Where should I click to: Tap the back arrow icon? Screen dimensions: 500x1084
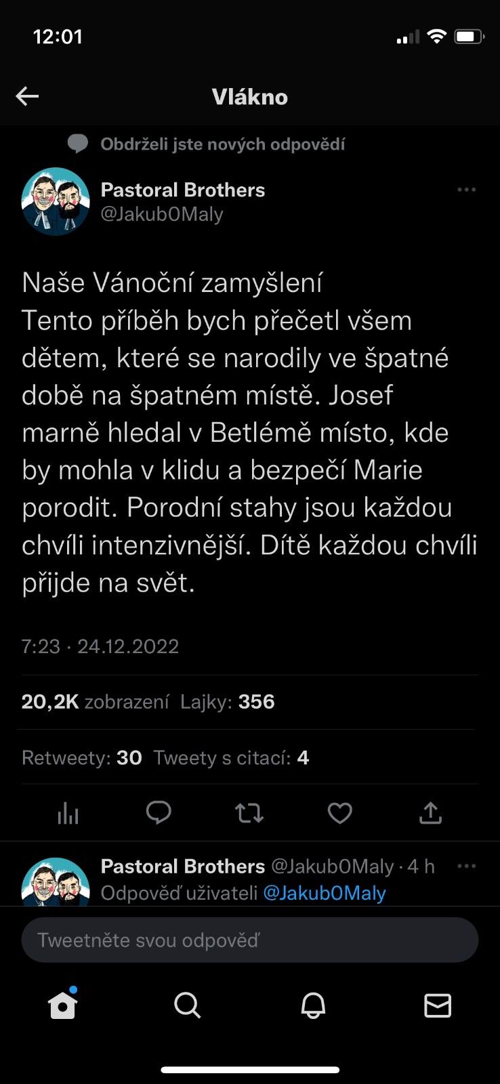(27, 96)
